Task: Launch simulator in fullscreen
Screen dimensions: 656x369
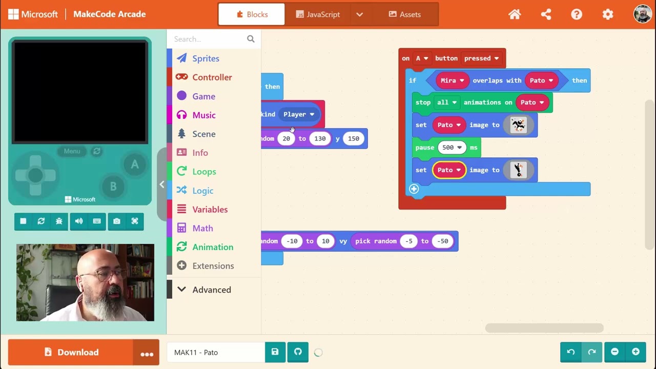Action: [135, 221]
